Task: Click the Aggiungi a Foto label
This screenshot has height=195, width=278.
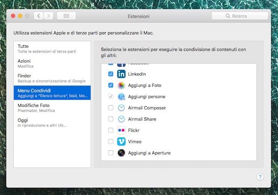Action: 144,85
